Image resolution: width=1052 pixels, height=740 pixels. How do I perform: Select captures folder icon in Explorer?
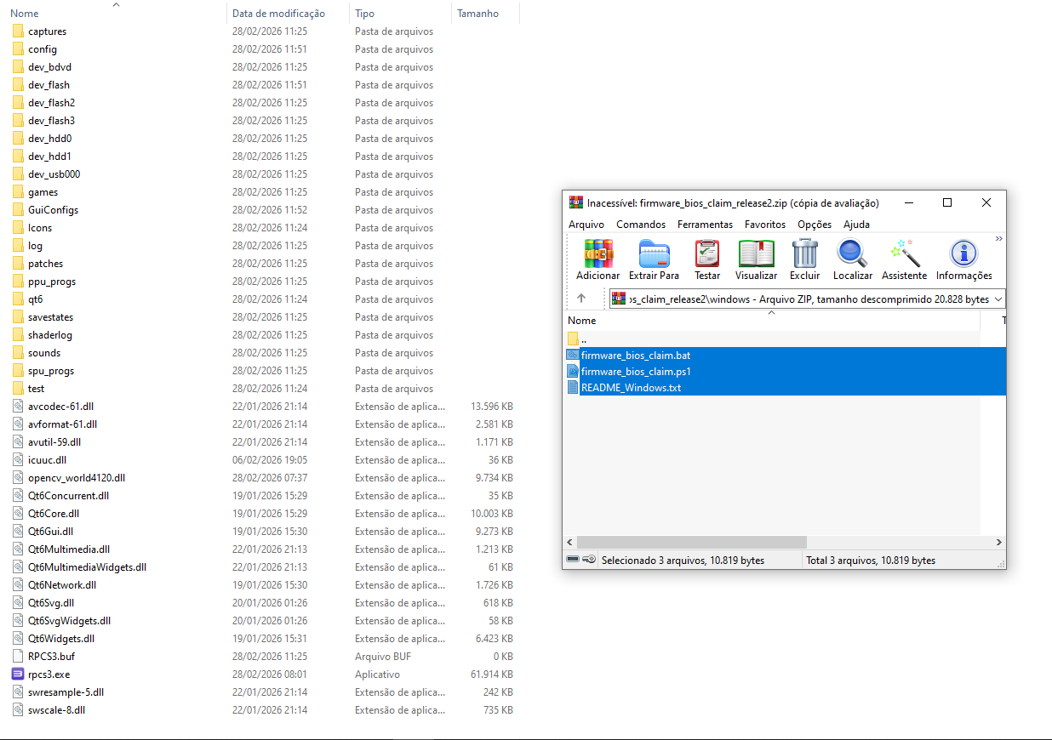point(18,31)
